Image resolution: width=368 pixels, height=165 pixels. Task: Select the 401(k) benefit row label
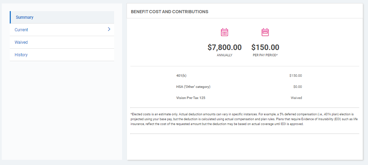click(x=181, y=75)
